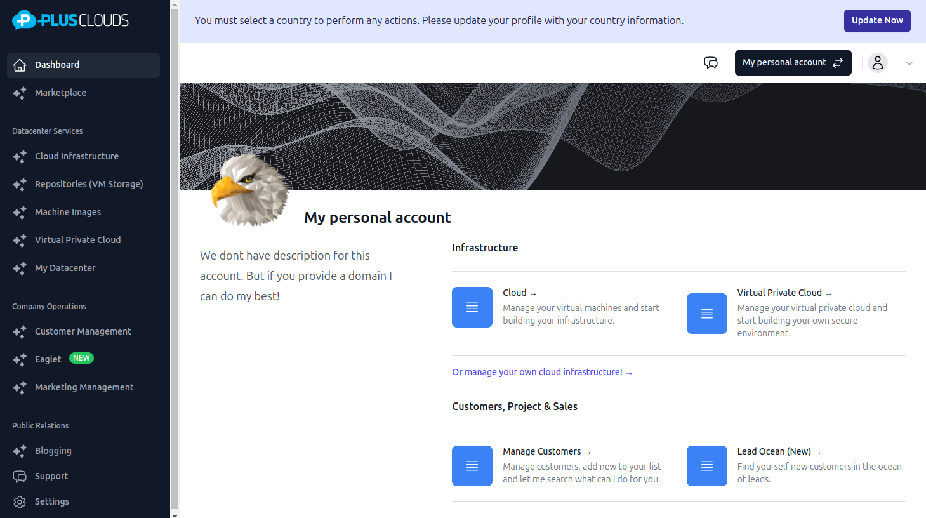
Task: Click the Lead Ocean card icon
Action: tap(706, 466)
